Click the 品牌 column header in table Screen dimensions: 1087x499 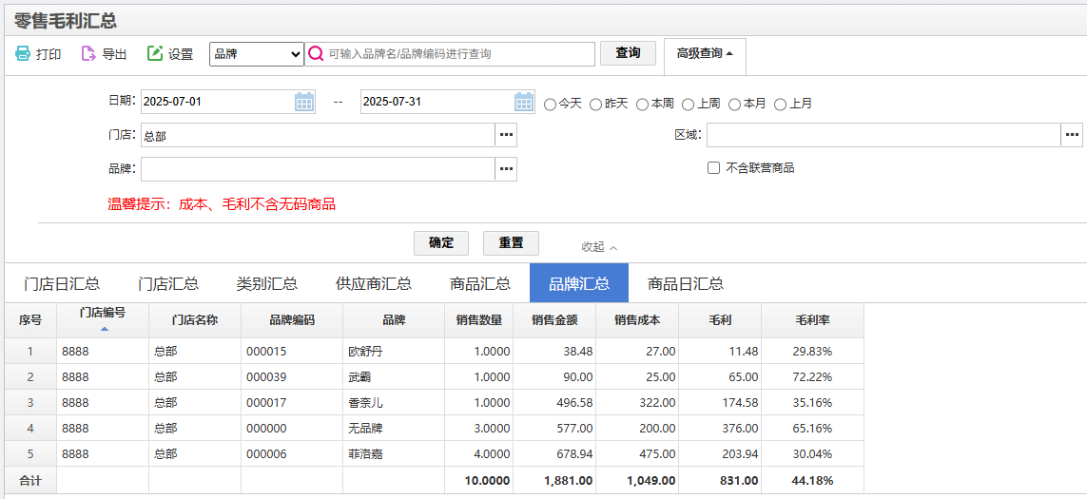pyautogui.click(x=394, y=320)
